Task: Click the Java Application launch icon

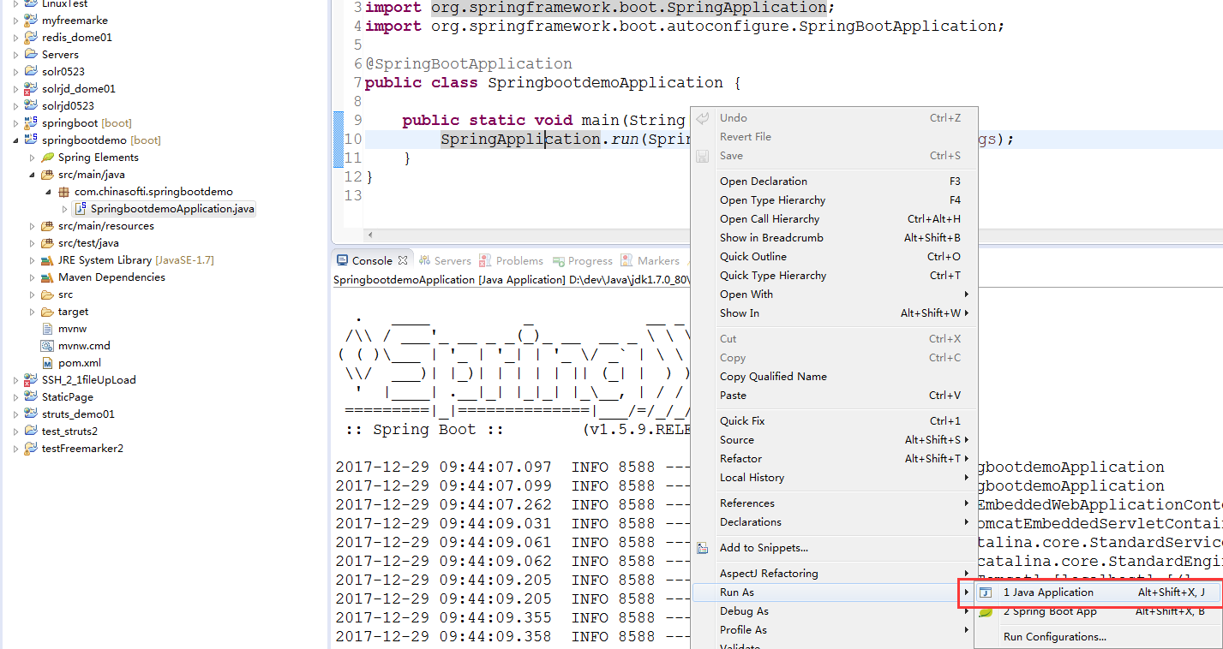Action: point(986,592)
